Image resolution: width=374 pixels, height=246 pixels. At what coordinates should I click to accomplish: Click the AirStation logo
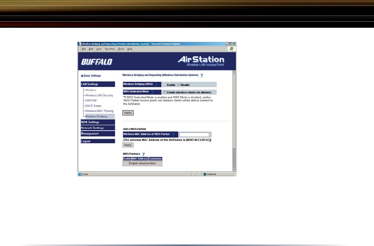(x=201, y=61)
